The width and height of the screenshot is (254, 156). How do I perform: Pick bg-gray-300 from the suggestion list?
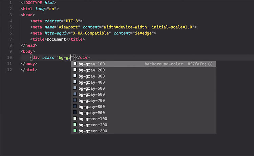[x=144, y=76]
